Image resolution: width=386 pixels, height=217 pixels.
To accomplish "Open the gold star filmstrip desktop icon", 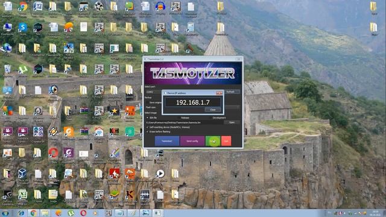I will point(114,111).
